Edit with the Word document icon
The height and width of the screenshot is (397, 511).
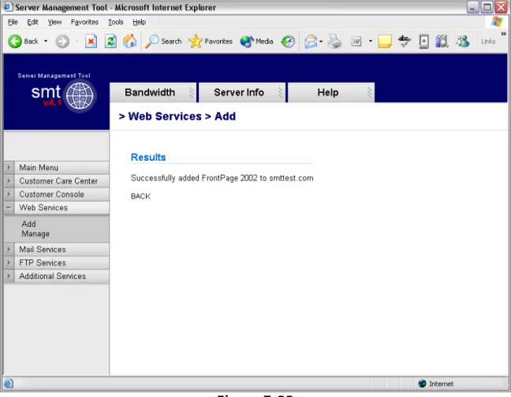point(356,41)
